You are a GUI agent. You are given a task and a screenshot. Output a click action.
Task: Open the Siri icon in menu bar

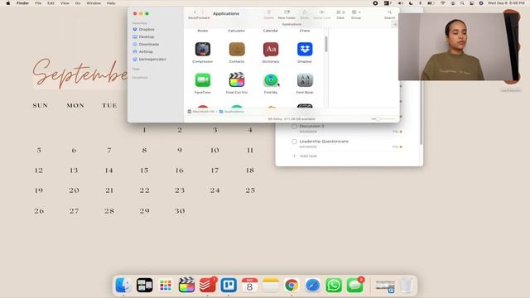(481, 3)
